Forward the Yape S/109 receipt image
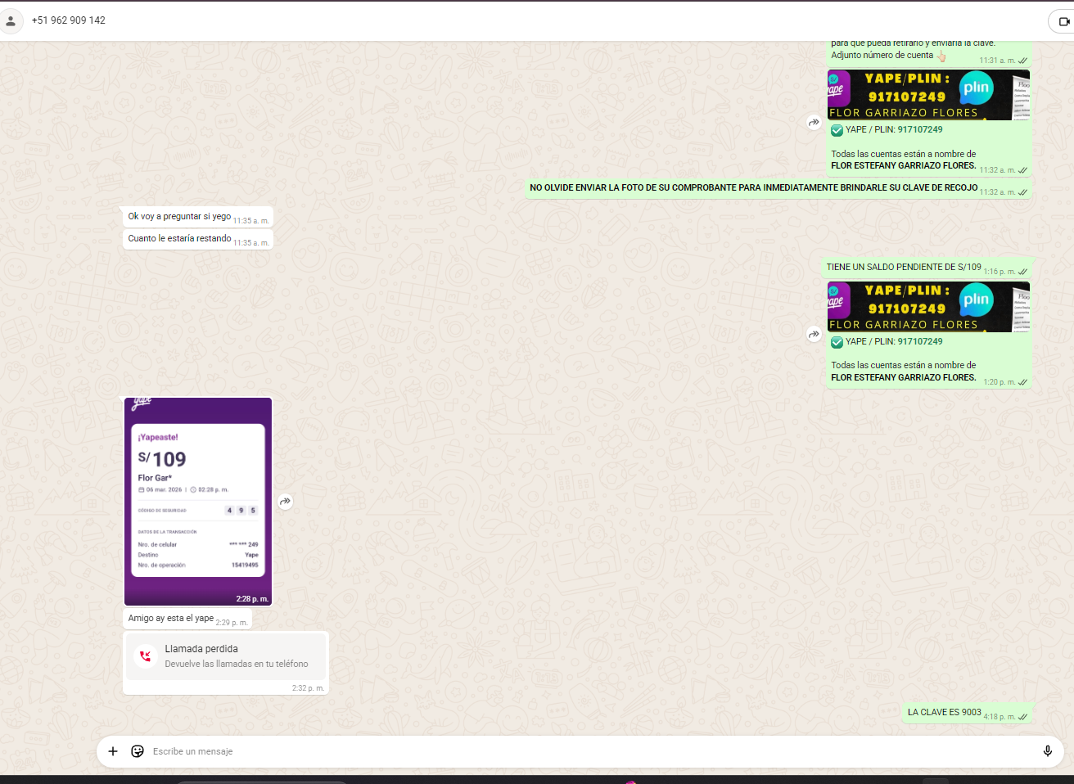 pyautogui.click(x=285, y=502)
